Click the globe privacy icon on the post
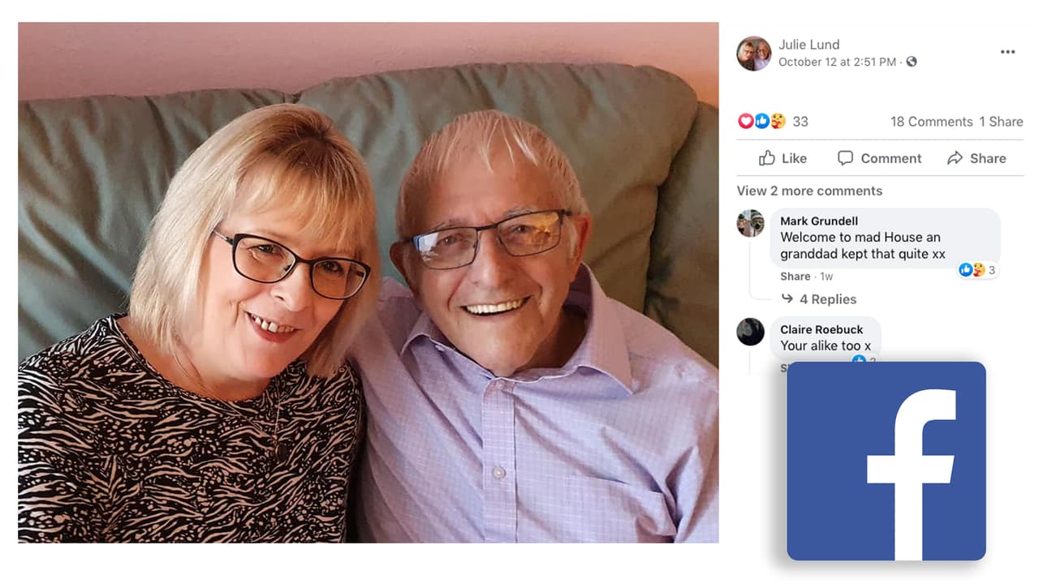The image size is (1039, 584). pos(912,62)
